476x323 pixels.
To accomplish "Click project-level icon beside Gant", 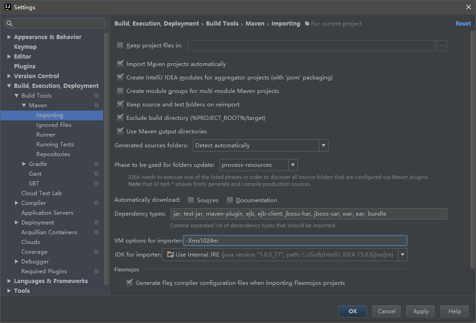I will coord(97,174).
